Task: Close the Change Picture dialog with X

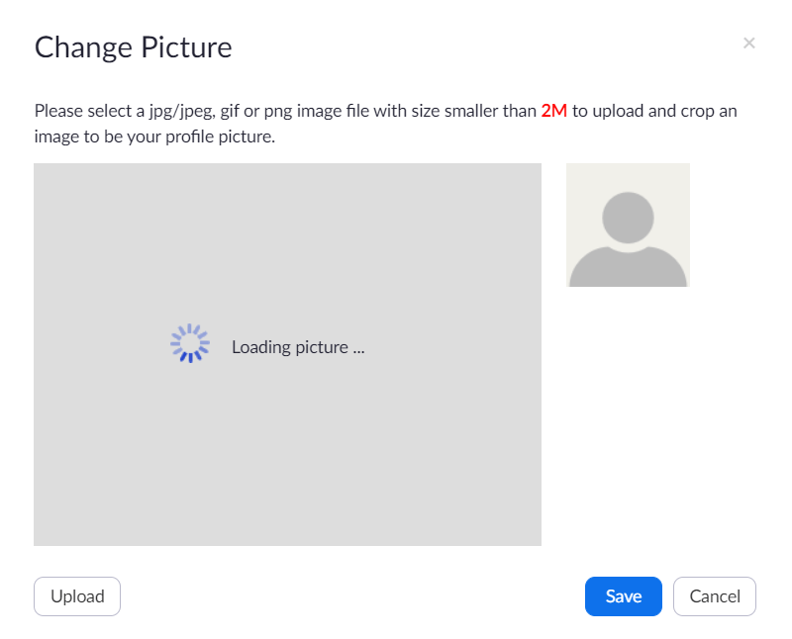Action: pos(749,43)
